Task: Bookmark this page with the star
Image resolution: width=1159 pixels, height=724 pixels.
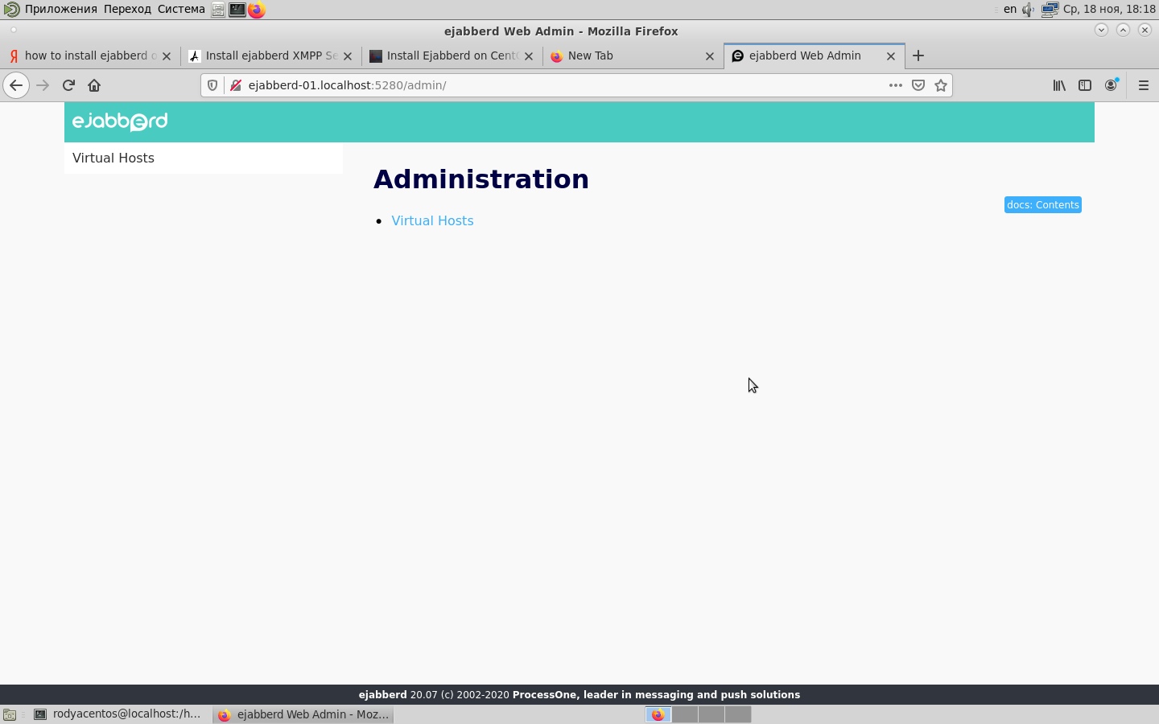Action: 941,85
